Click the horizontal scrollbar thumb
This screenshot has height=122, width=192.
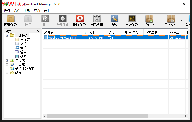point(98,116)
